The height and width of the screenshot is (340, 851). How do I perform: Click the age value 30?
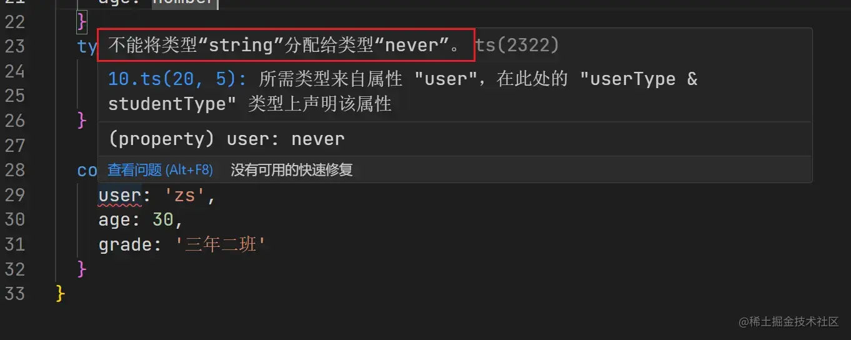tap(163, 220)
